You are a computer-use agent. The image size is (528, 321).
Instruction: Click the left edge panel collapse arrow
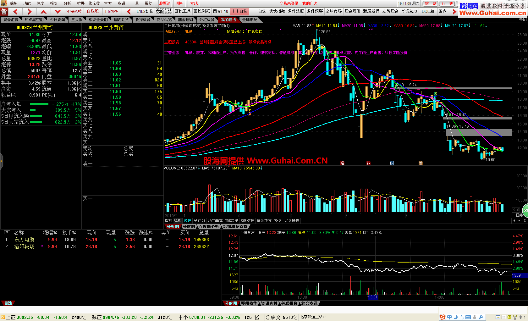click(x=1, y=161)
